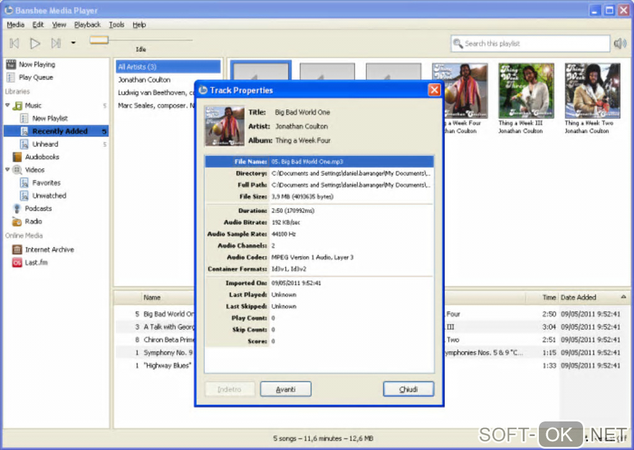
Task: Close the Track Properties dialog with X
Action: pos(434,90)
